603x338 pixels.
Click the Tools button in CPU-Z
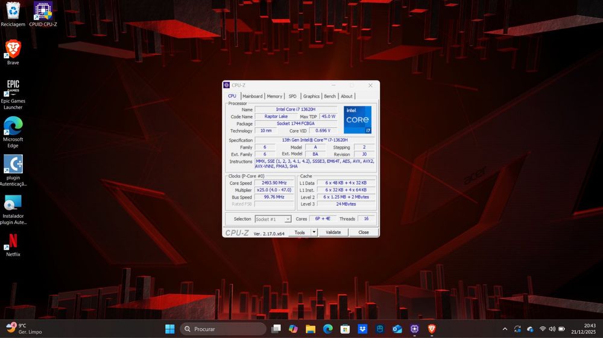(x=300, y=233)
